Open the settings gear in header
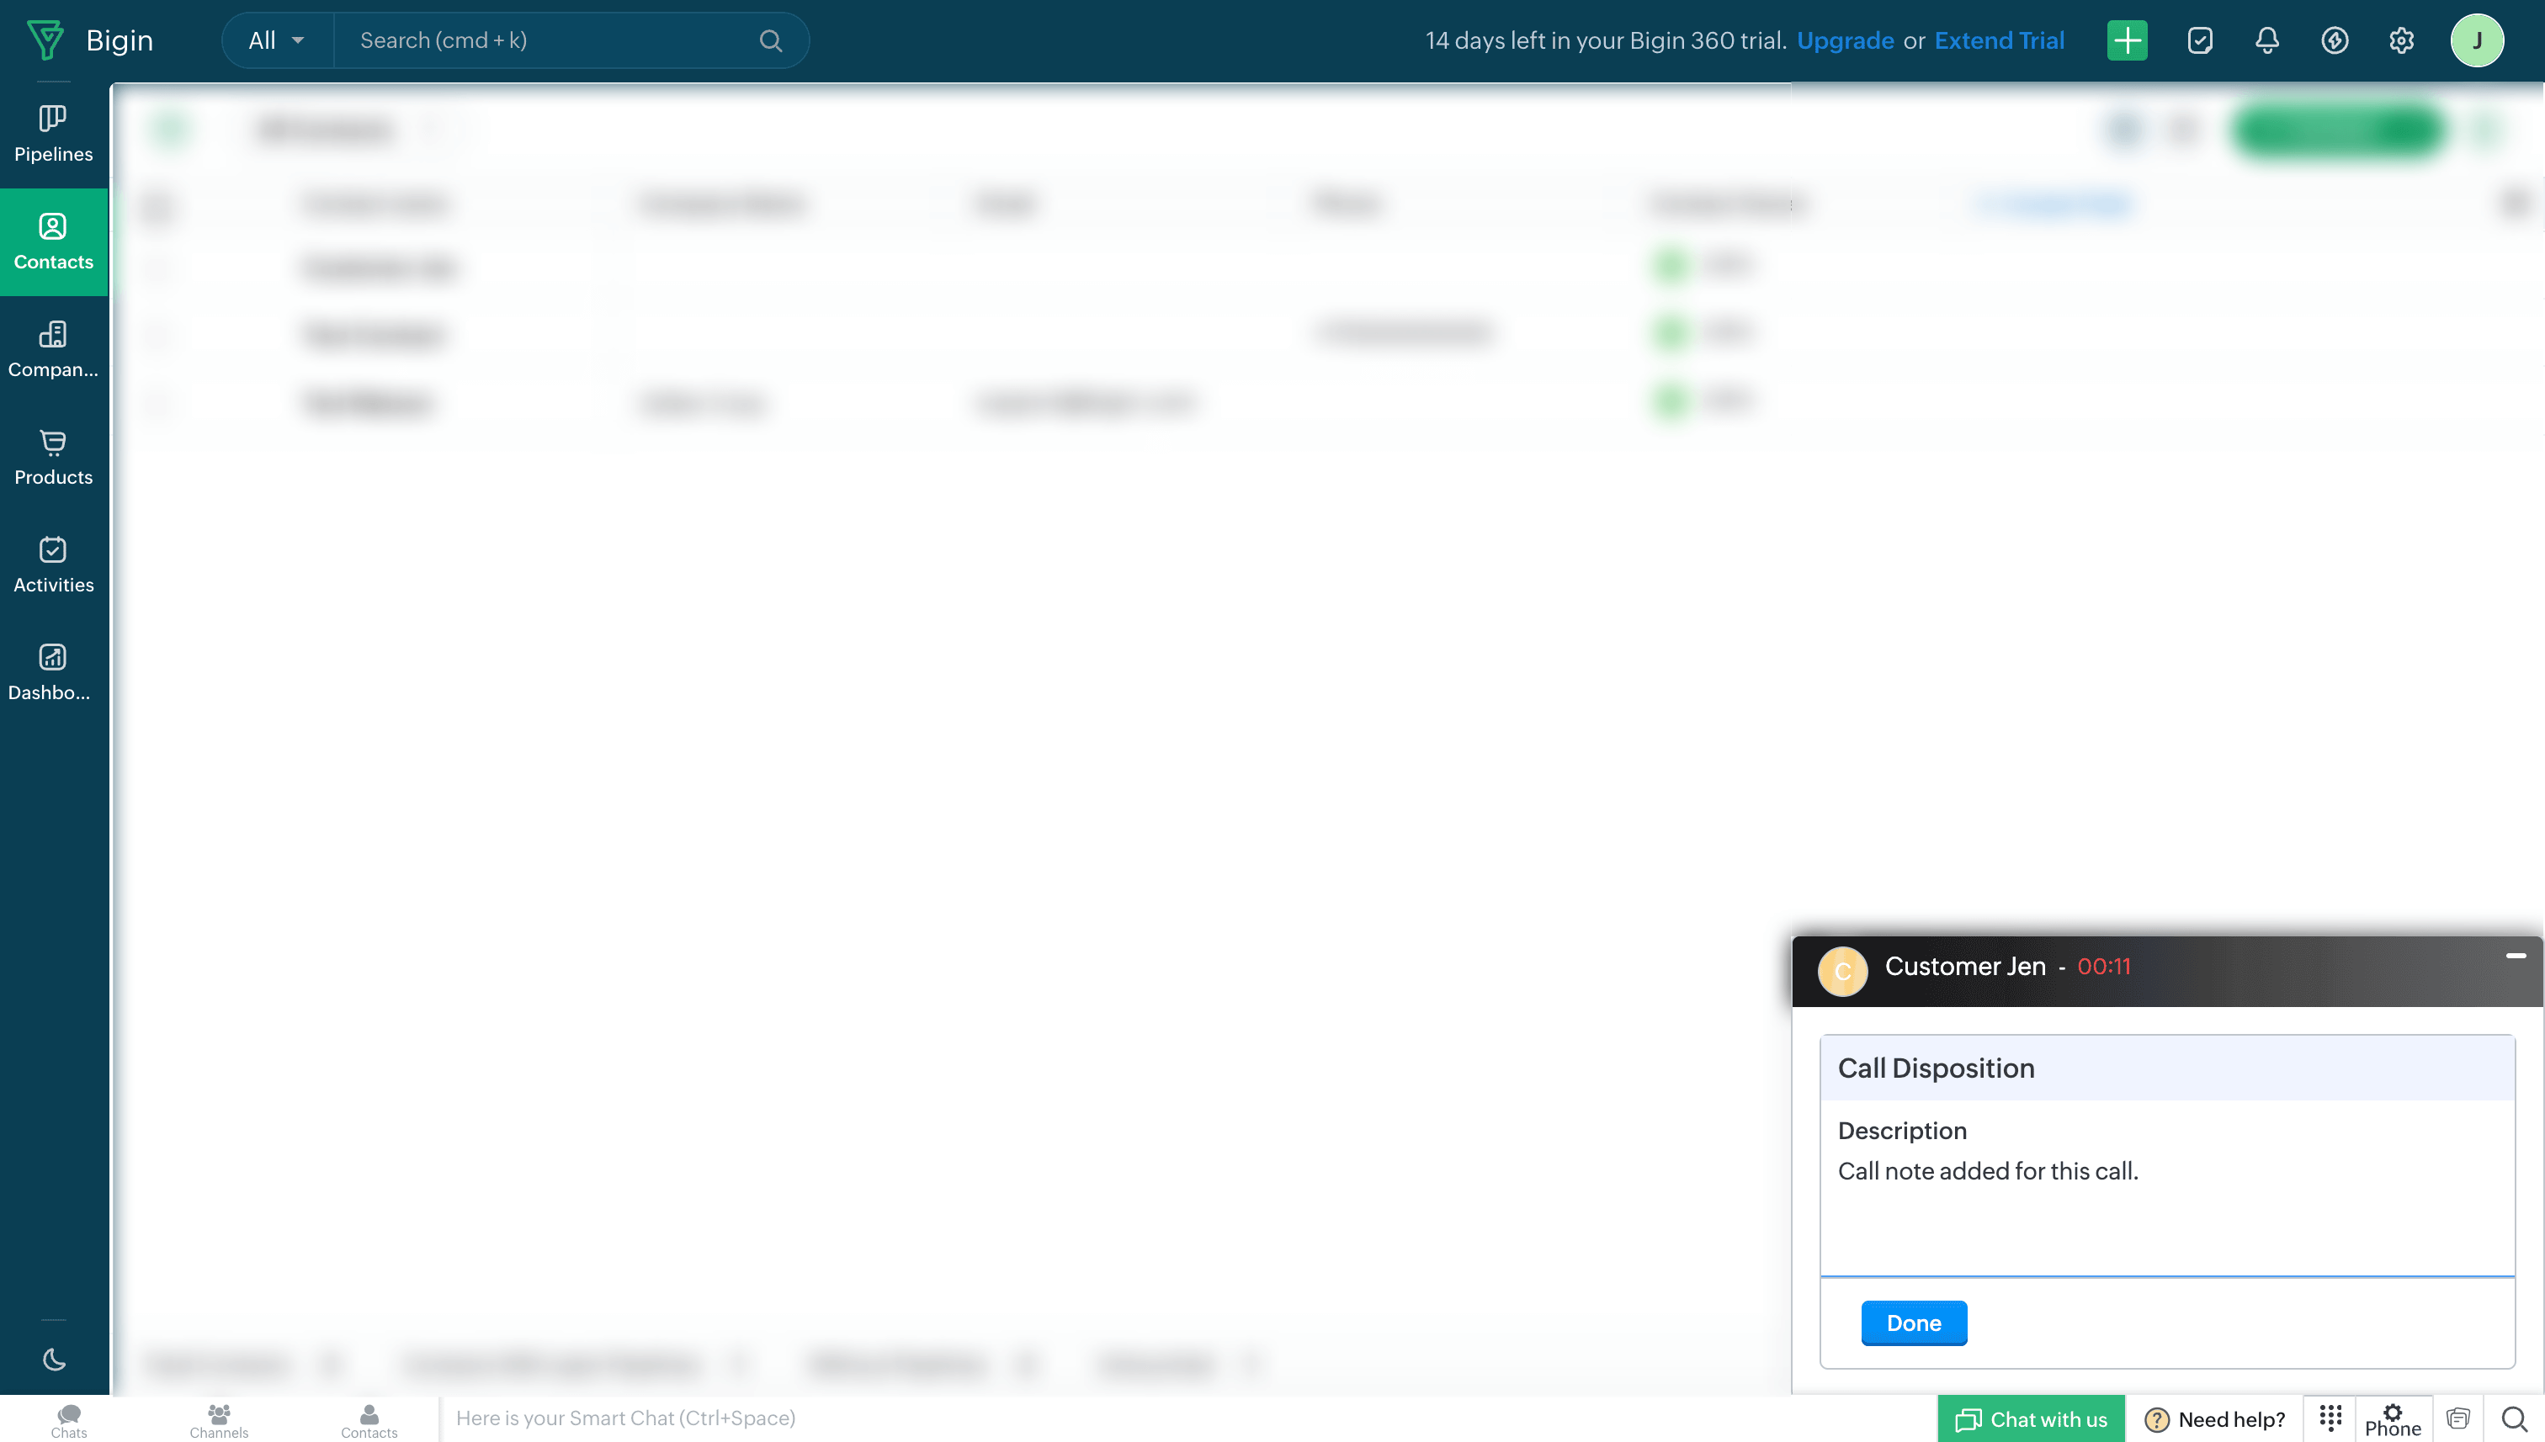 pos(2400,40)
